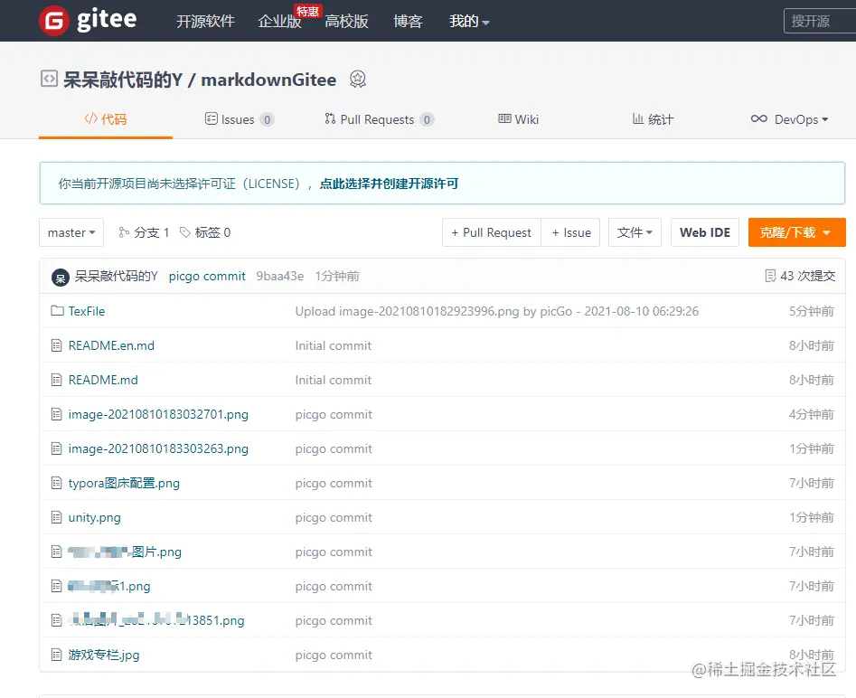Open typora图床配置.png file
Viewport: 856px width, 698px height.
[x=124, y=483]
